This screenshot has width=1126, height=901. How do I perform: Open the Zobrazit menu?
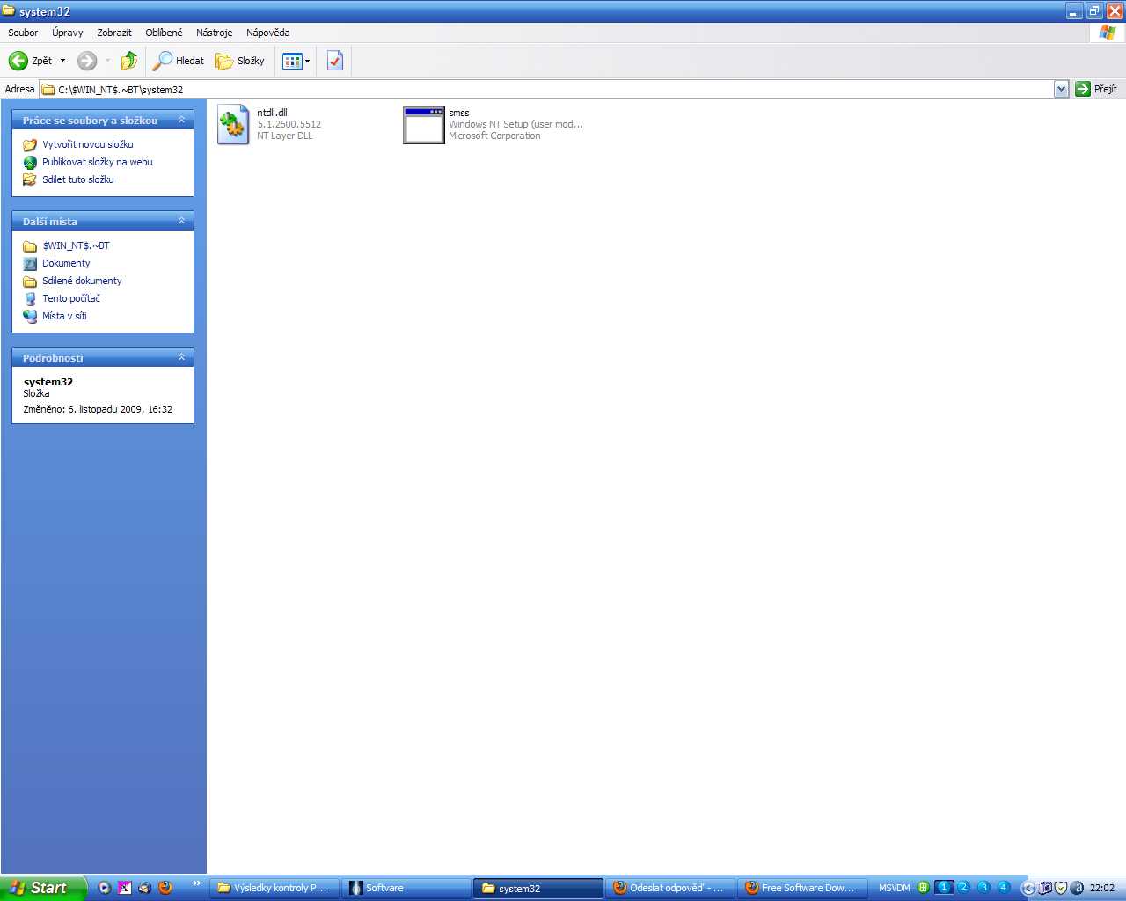114,33
